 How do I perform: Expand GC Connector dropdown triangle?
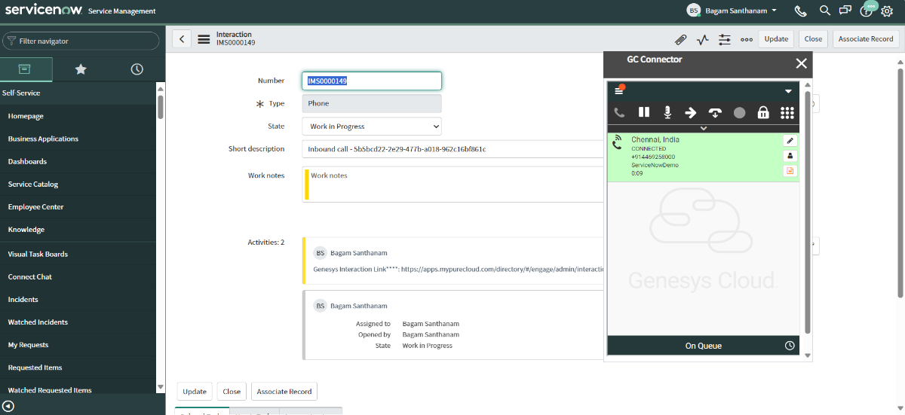pyautogui.click(x=788, y=91)
